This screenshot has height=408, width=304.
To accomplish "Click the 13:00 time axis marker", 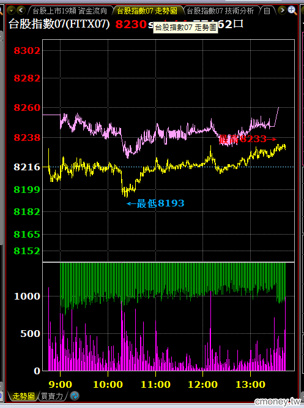I will (250, 384).
